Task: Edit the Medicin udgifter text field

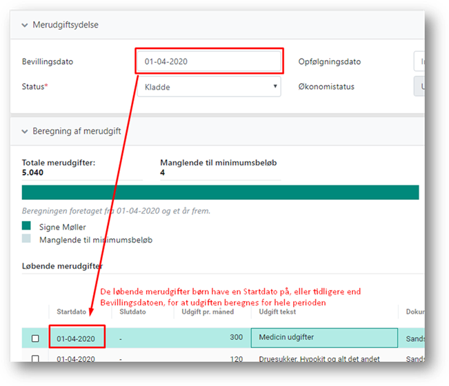Action: coord(324,338)
